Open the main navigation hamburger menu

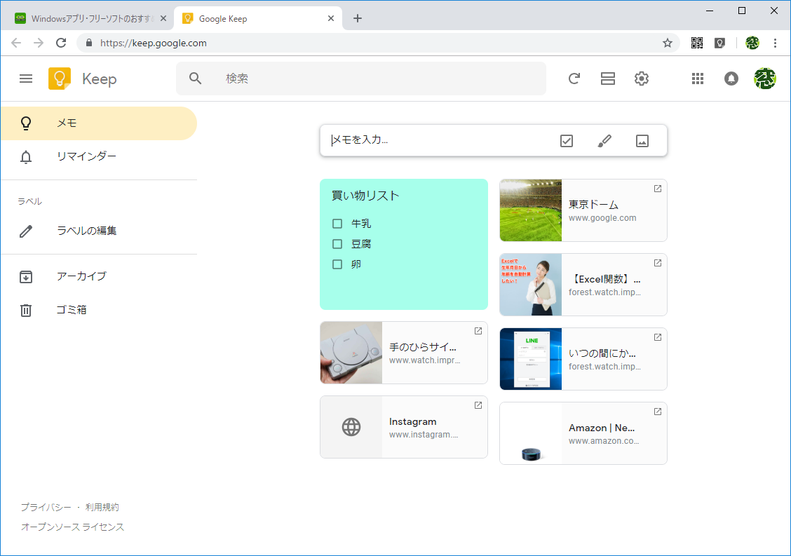coord(26,79)
